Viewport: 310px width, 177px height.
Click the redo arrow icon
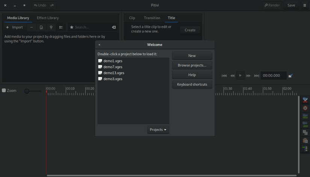click(x=52, y=5)
